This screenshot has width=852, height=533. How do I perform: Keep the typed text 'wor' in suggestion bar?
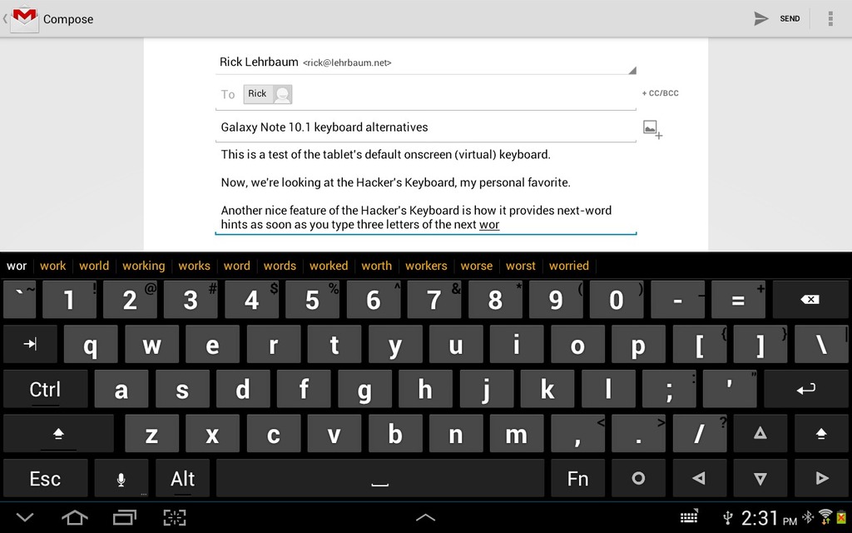(x=17, y=266)
